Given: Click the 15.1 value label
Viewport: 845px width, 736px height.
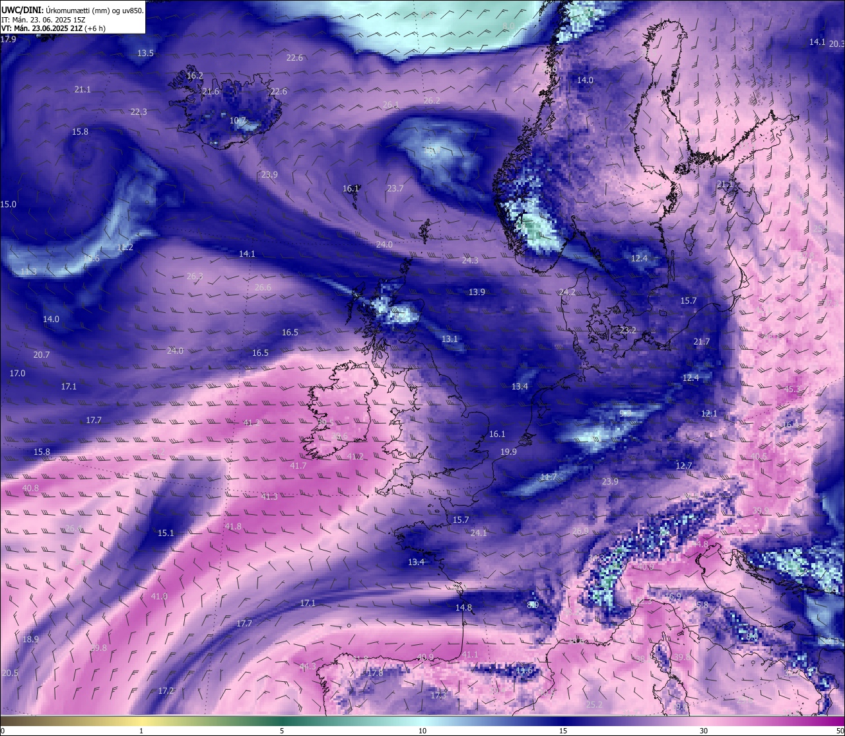Looking at the screenshot, I should point(166,533).
